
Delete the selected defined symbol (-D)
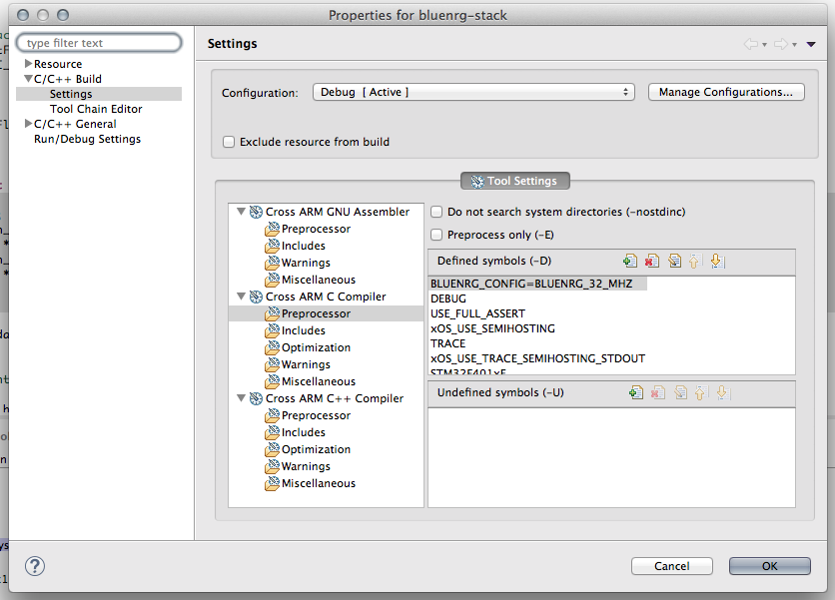pyautogui.click(x=652, y=261)
